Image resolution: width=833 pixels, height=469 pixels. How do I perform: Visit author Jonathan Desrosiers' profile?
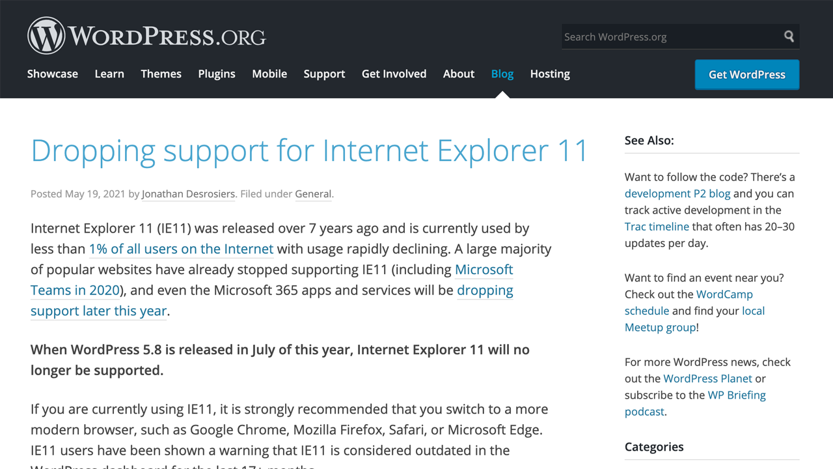[188, 194]
